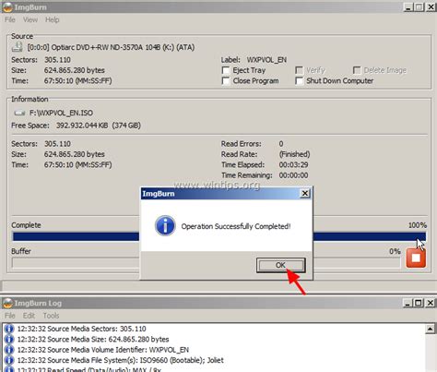The image size is (437, 372).
Task: Click log line Source Media File System(s)
Action: point(121,360)
